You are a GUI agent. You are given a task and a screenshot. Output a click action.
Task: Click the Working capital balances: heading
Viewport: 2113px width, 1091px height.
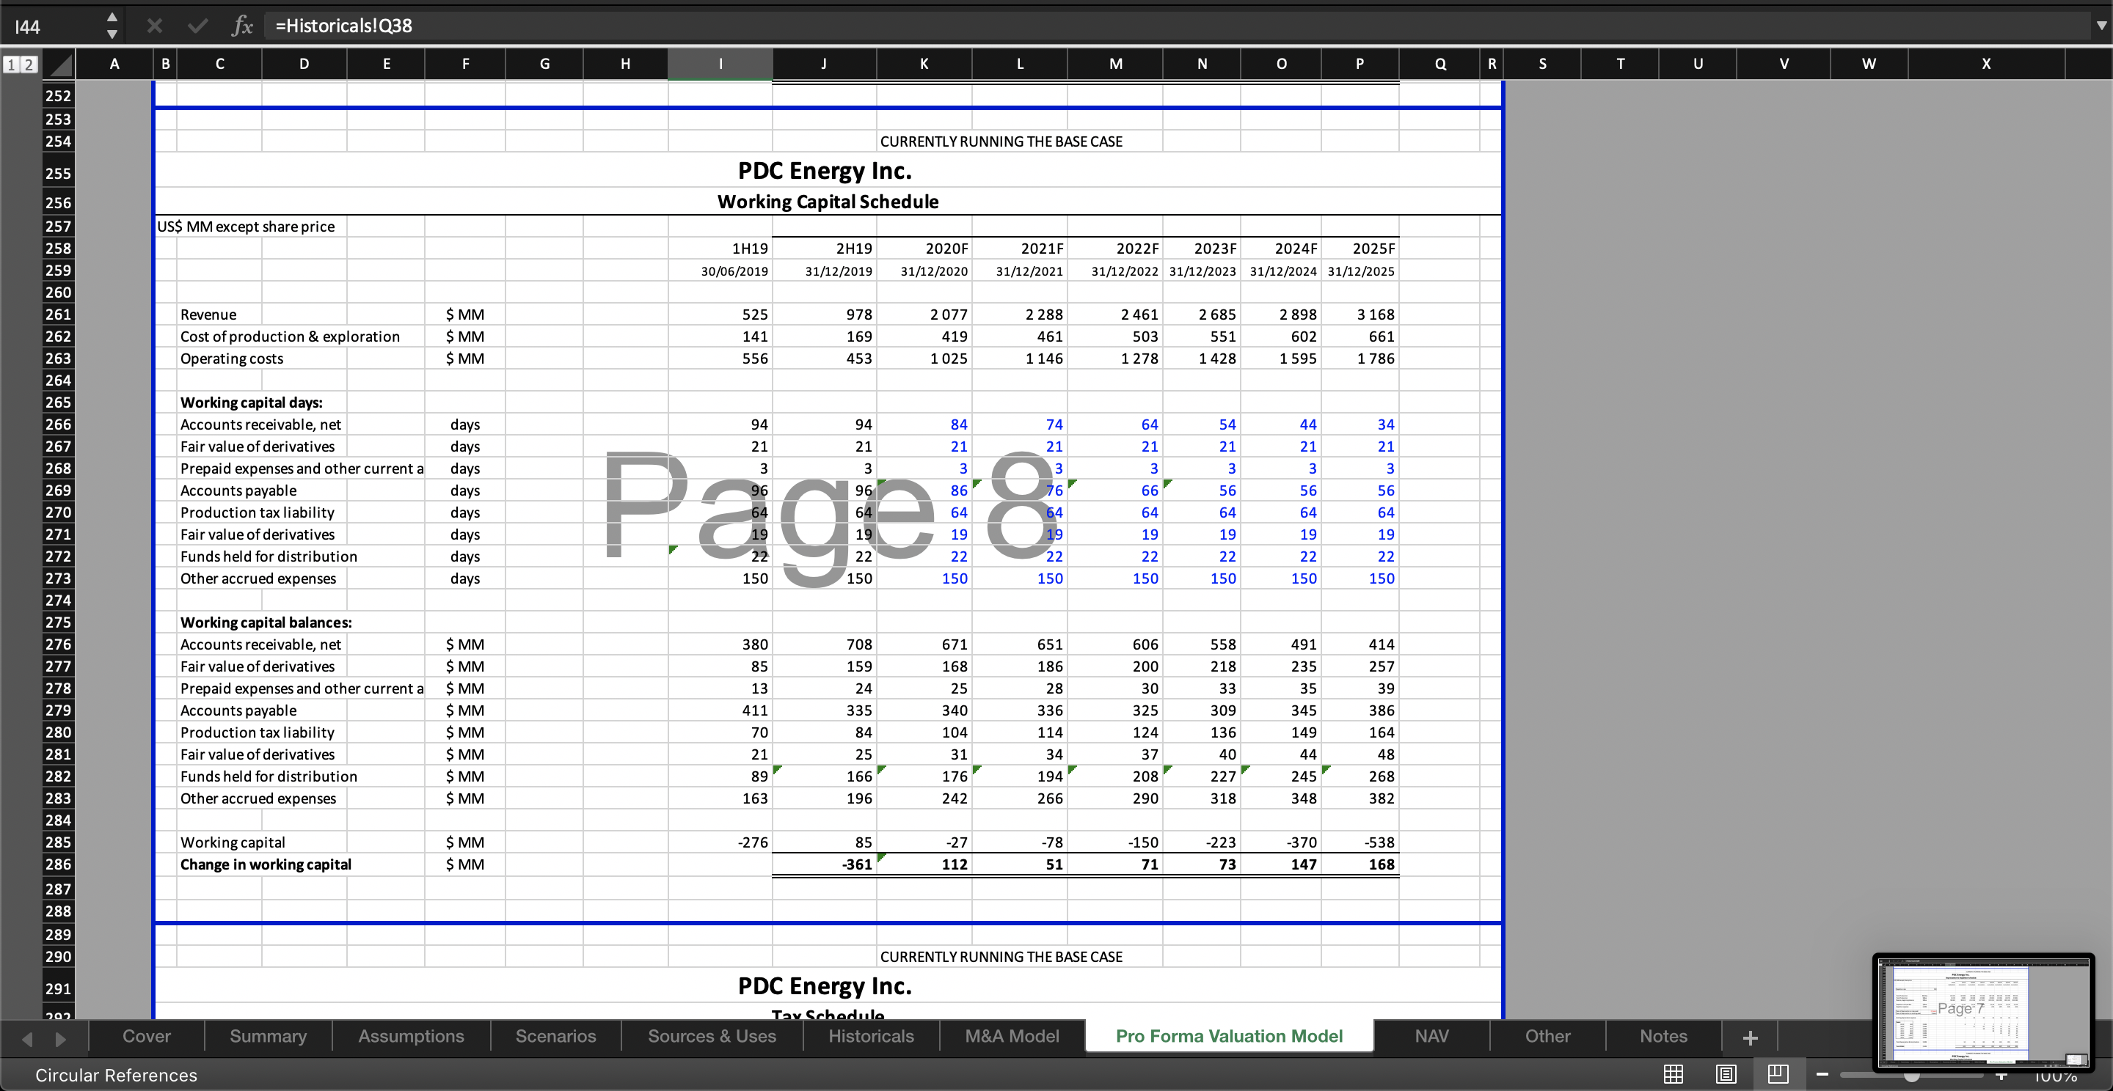(x=266, y=622)
